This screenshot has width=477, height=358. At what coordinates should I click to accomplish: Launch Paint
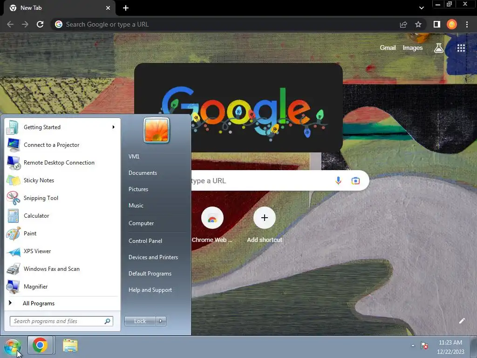pos(63,234)
